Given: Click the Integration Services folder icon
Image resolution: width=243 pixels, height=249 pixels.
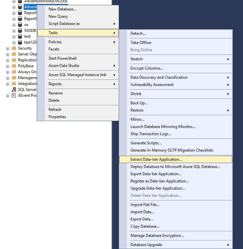Looking at the screenshot, I should pyautogui.click(x=14, y=84).
